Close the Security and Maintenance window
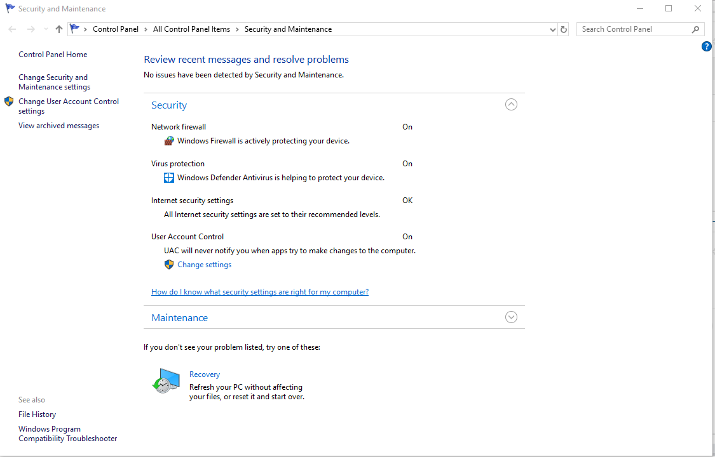The image size is (715, 457). click(x=698, y=8)
